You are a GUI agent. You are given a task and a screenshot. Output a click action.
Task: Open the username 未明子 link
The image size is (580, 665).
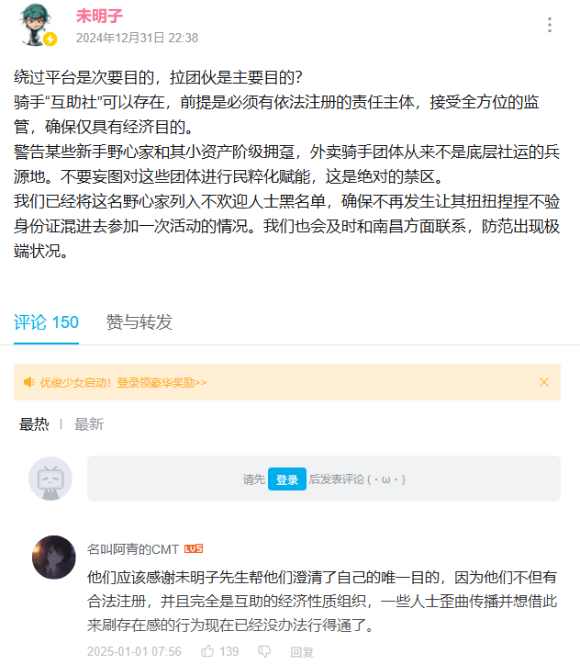99,17
